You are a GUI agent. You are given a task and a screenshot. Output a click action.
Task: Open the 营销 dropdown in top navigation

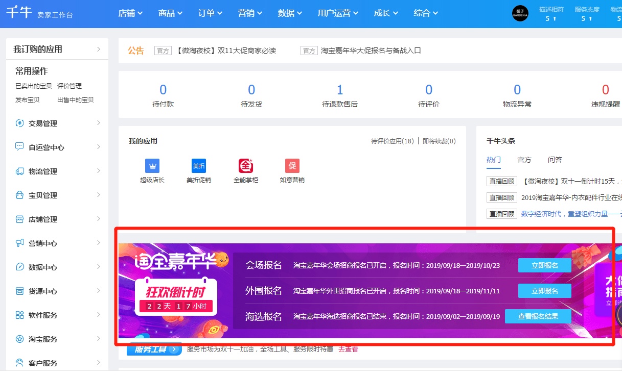point(250,13)
